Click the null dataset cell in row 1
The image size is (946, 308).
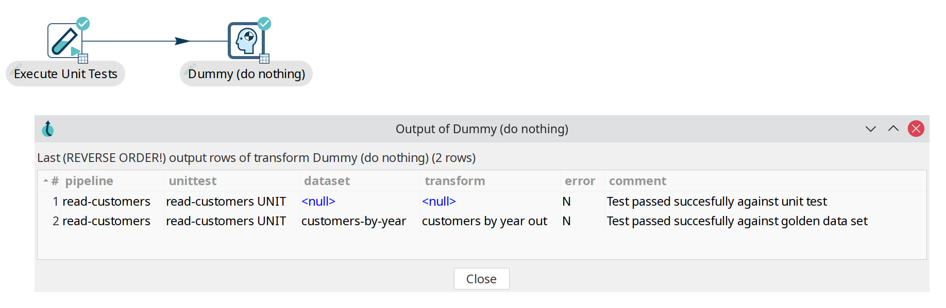pos(318,202)
